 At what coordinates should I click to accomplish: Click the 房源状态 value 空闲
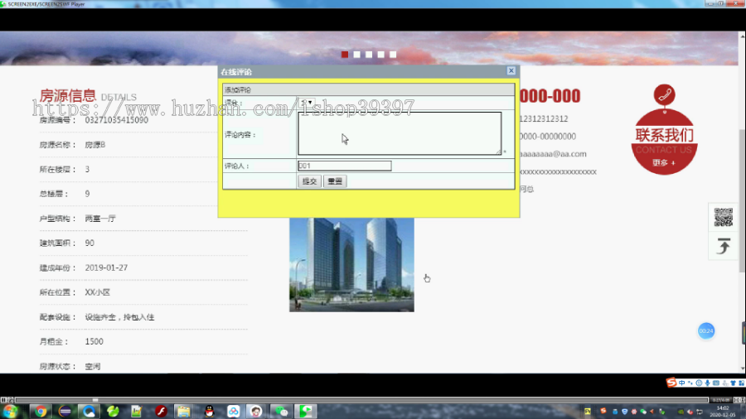pos(93,366)
